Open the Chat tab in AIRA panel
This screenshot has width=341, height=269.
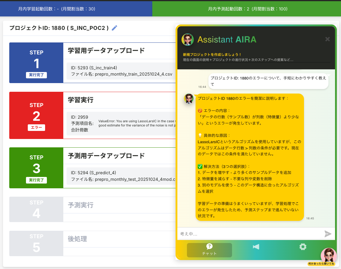pyautogui.click(x=209, y=250)
